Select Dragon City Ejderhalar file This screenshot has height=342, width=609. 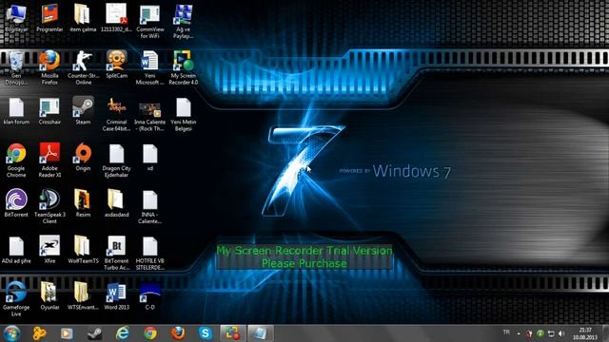coord(116,161)
